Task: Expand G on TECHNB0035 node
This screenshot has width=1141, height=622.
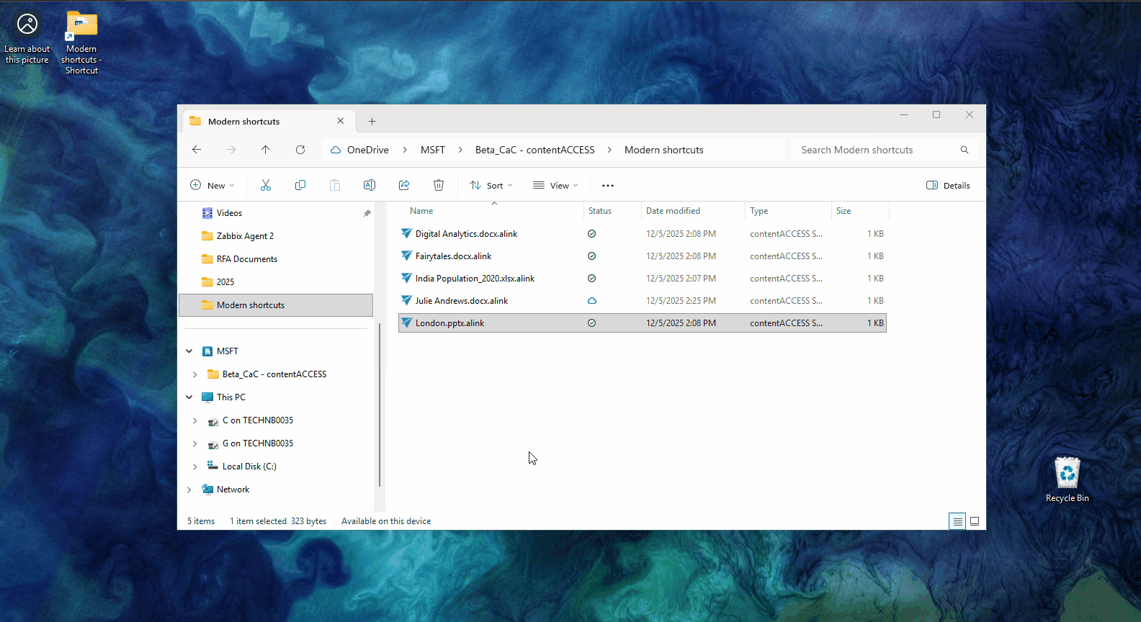Action: coord(195,443)
